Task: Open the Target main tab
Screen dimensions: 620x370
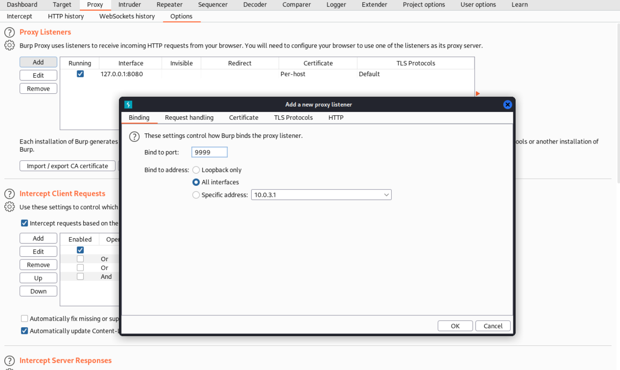Action: [x=62, y=4]
